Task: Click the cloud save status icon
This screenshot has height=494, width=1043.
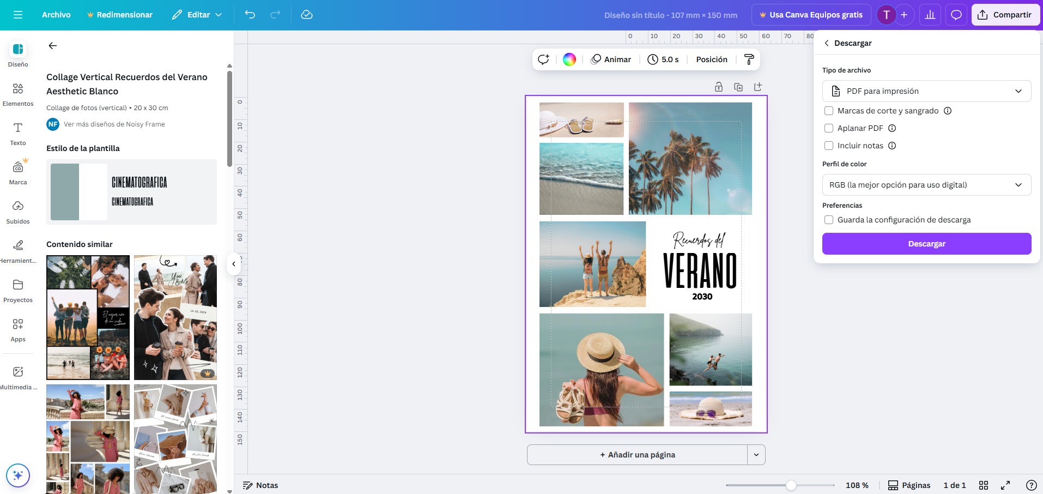Action: pyautogui.click(x=307, y=15)
